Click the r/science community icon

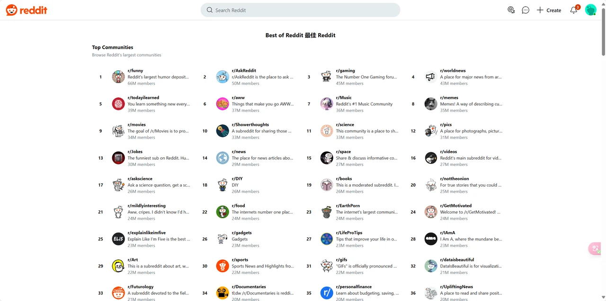(x=327, y=131)
